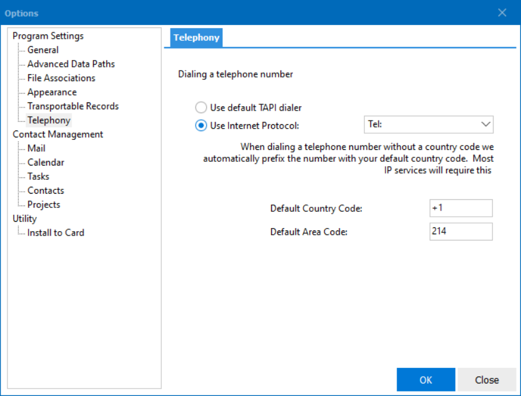Select Contacts in the settings tree
This screenshot has height=396, width=521.
click(x=45, y=190)
